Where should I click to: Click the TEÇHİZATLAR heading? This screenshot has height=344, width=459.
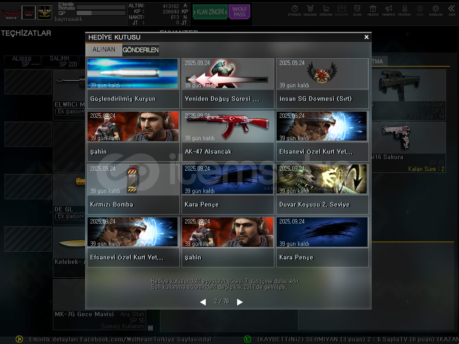click(x=26, y=33)
